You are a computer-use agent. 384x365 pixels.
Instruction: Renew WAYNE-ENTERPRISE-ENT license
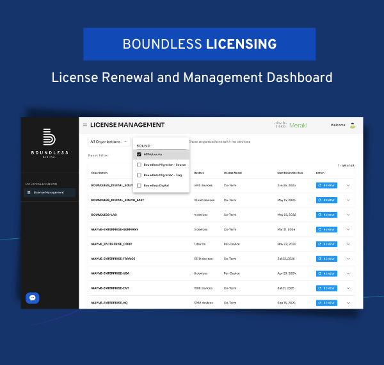326,288
